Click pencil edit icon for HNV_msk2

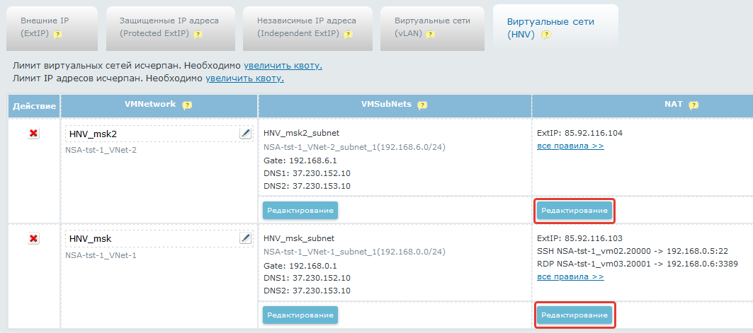pos(245,134)
